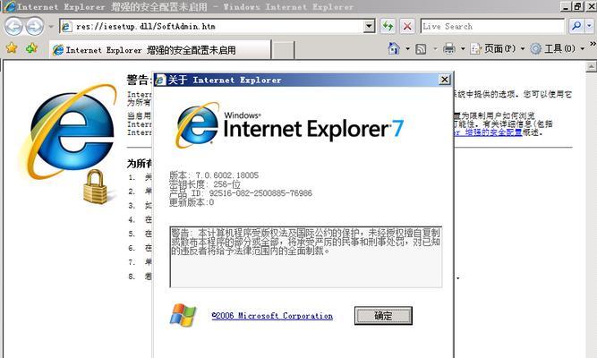
Task: Click the Windows flag logo in dialog
Action: (183, 315)
